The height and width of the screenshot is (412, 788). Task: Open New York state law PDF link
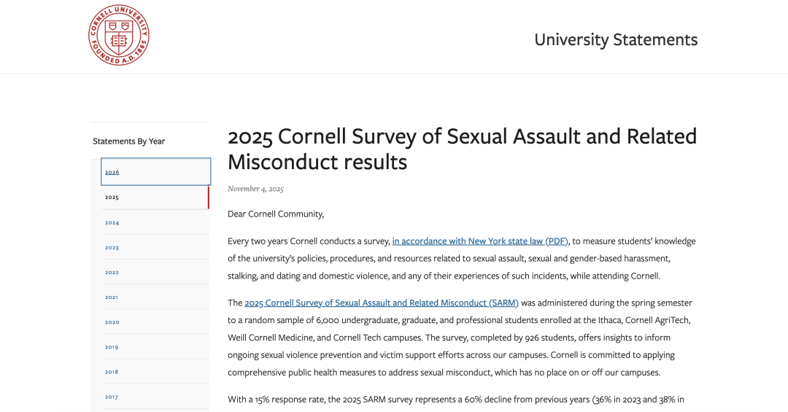[x=480, y=241]
